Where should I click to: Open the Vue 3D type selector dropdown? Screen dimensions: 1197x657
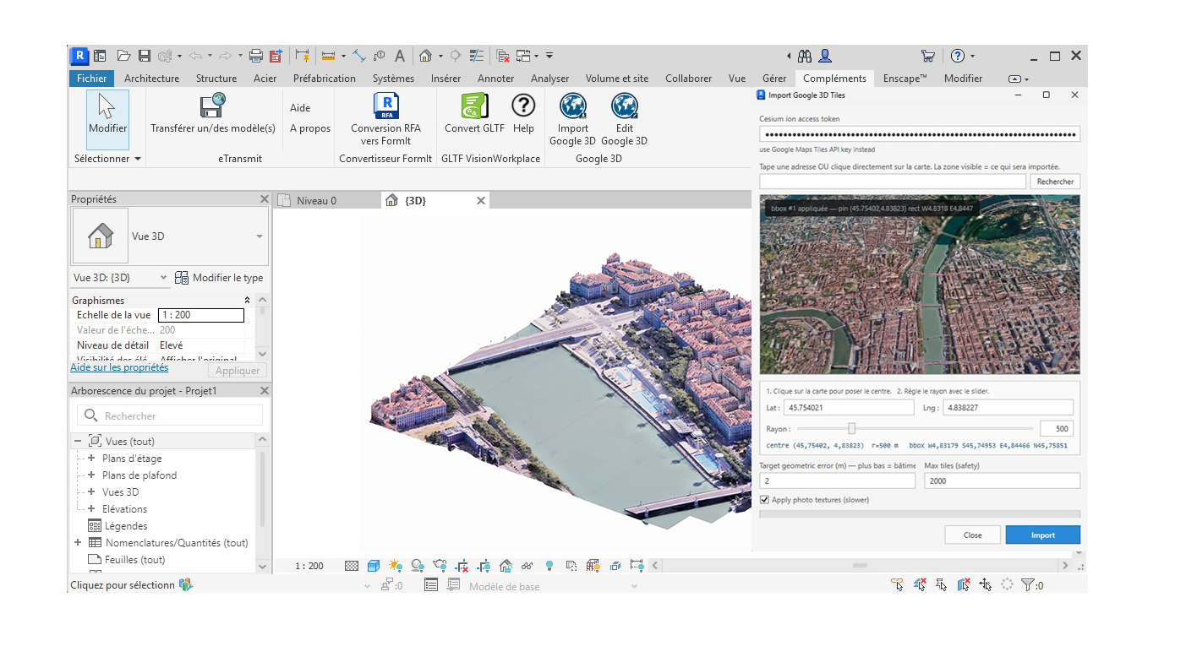click(x=260, y=236)
